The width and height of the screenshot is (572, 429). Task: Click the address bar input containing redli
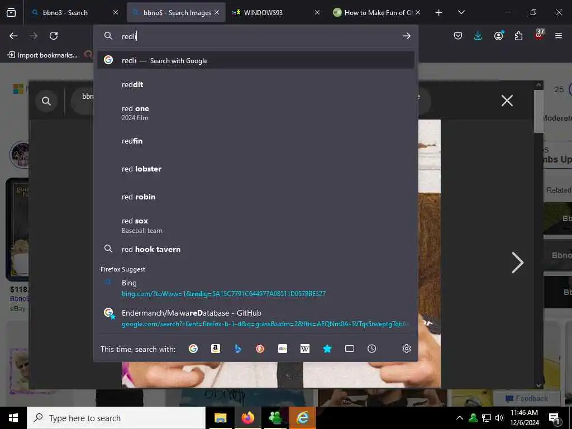coord(255,36)
